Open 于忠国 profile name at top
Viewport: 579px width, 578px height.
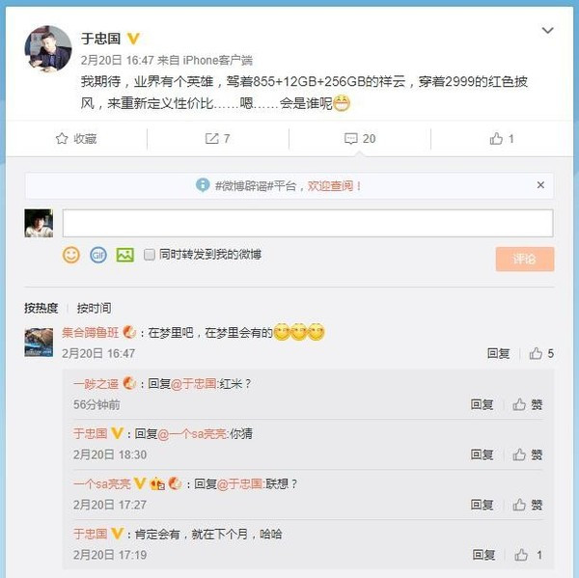(100, 39)
